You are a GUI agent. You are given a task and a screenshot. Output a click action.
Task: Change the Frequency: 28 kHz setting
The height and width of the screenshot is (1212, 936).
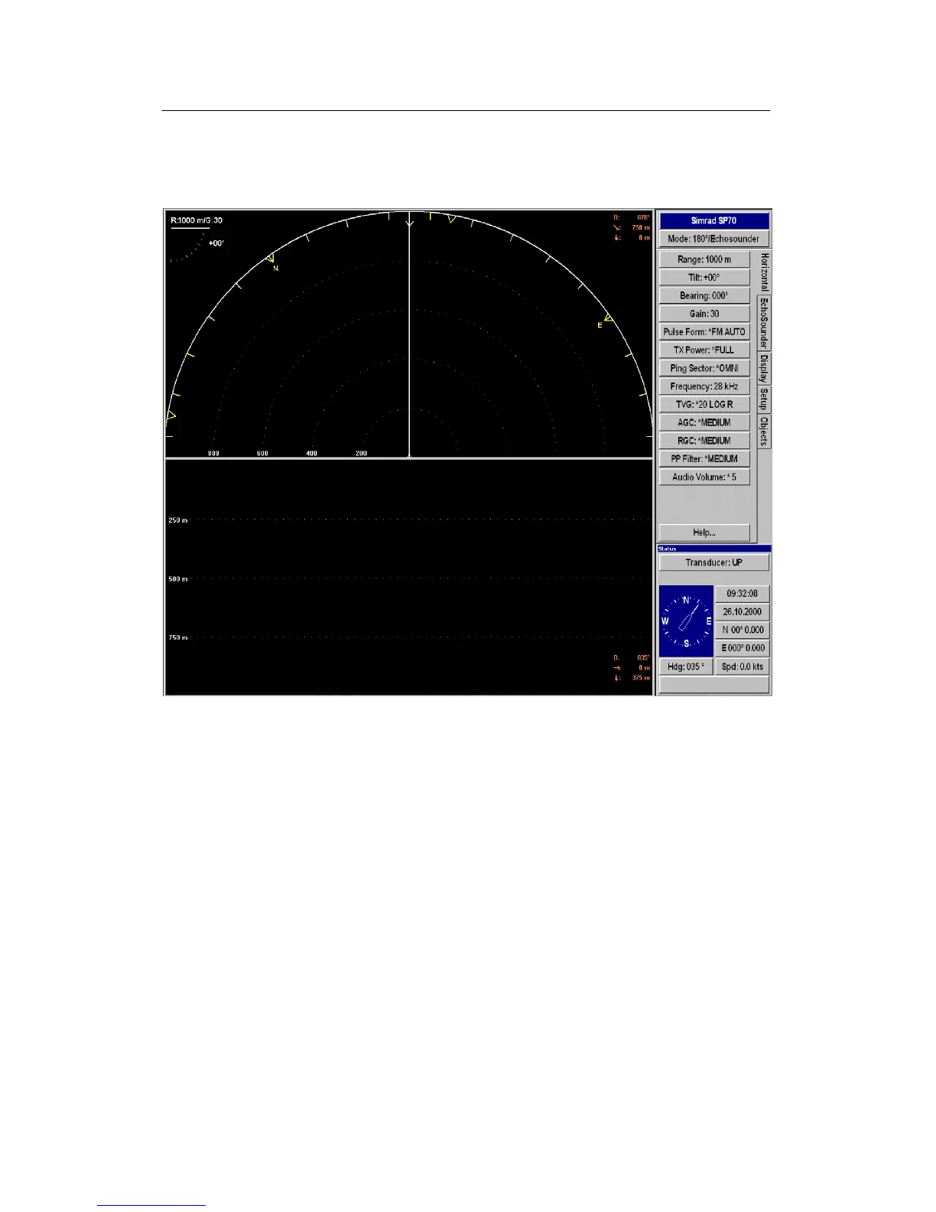[704, 386]
